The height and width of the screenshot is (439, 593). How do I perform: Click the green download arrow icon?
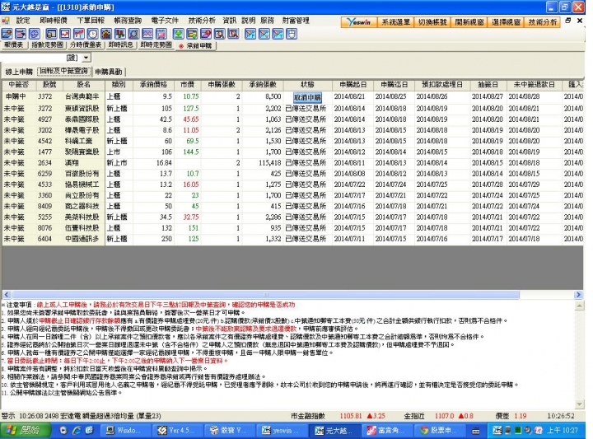point(178,34)
